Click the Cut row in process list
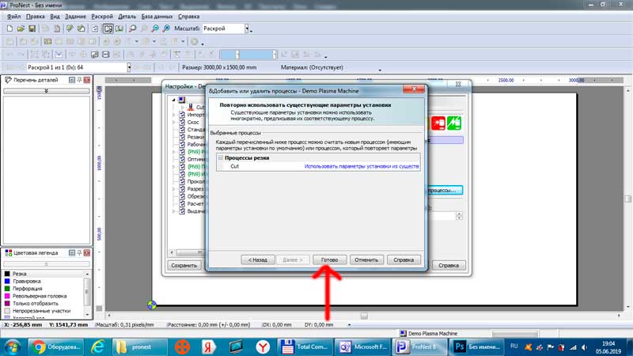 (318, 166)
